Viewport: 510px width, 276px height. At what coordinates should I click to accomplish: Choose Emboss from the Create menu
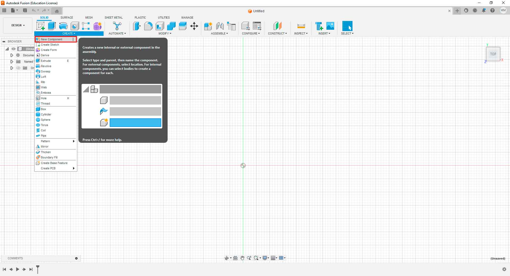56,93
